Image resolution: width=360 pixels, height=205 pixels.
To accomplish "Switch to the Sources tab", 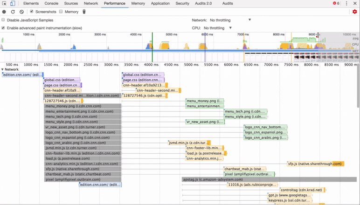I will pos(71,3).
